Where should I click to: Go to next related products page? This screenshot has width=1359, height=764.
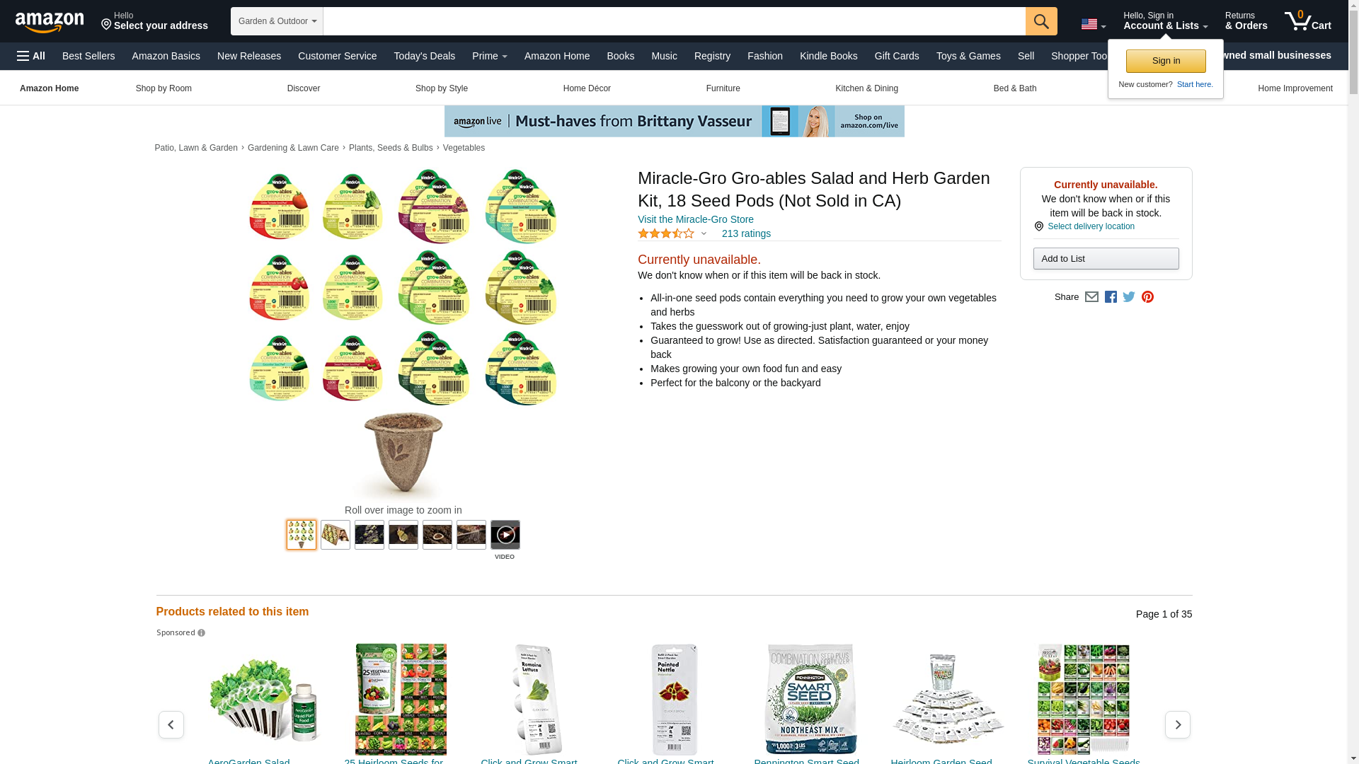pyautogui.click(x=1178, y=724)
